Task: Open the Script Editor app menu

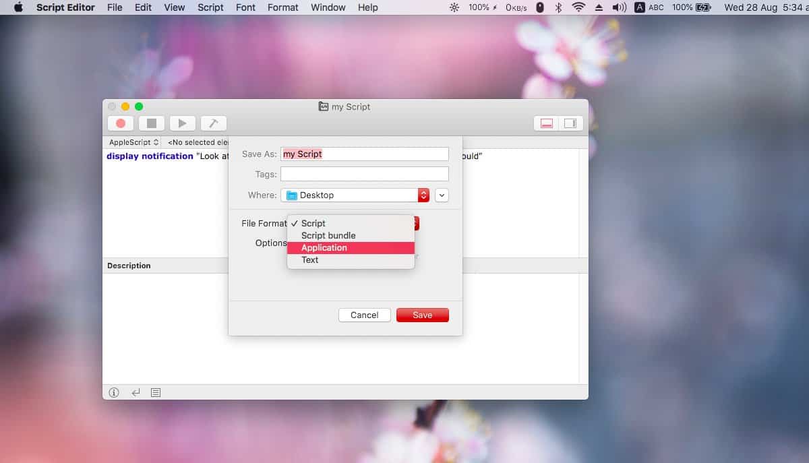Action: [65, 7]
